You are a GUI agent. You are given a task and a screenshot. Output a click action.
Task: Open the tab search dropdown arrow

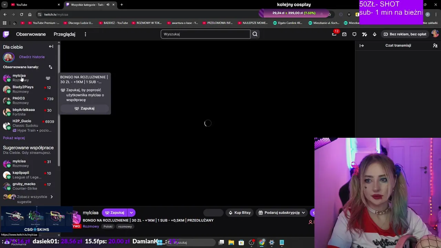(4, 4)
